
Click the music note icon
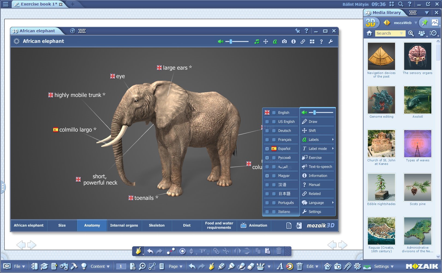pyautogui.click(x=256, y=41)
